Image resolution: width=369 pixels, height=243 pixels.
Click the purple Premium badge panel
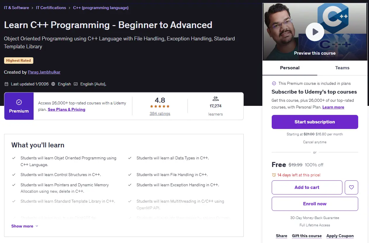pyautogui.click(x=19, y=106)
